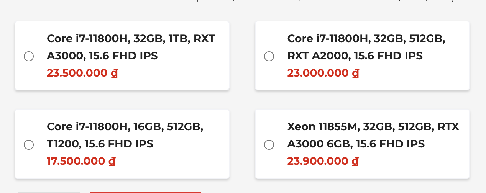The image size is (486, 193).
Task: Click the đ currency symbol after 23.000.000
Action: point(355,73)
